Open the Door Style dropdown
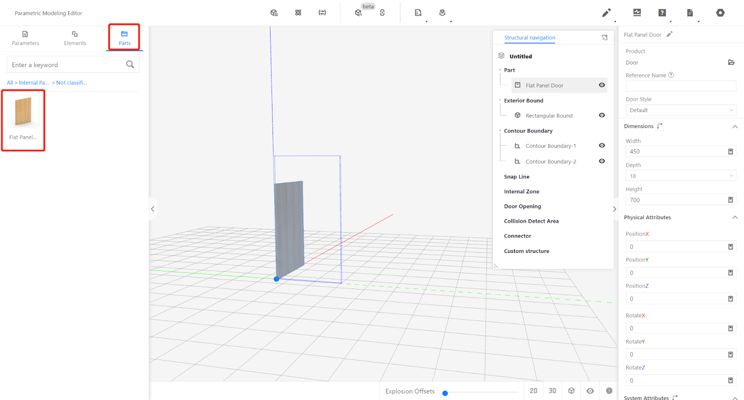This screenshot has width=744, height=400. coord(681,110)
